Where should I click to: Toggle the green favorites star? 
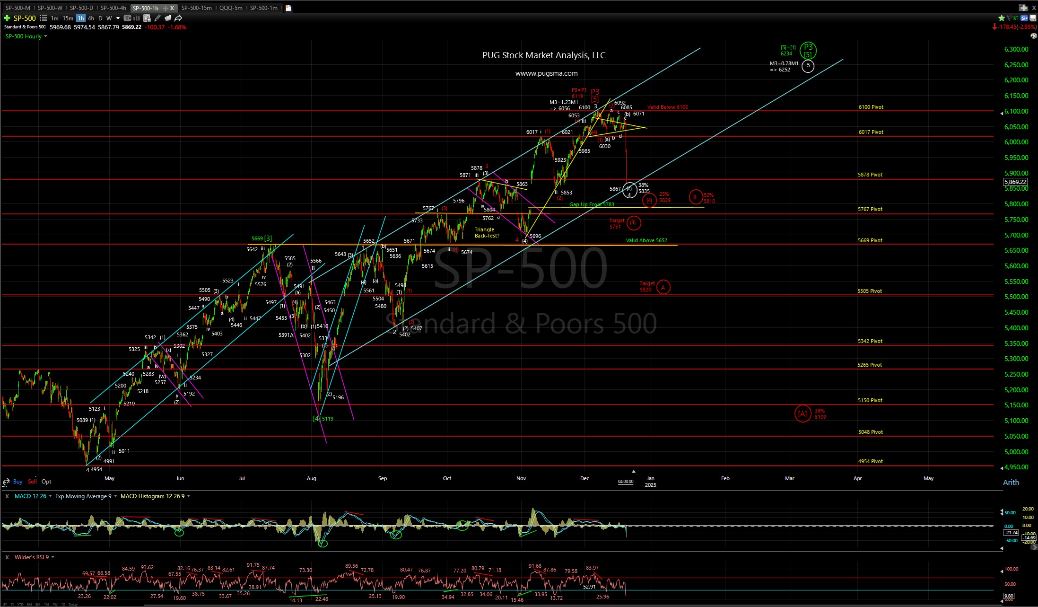1001,18
